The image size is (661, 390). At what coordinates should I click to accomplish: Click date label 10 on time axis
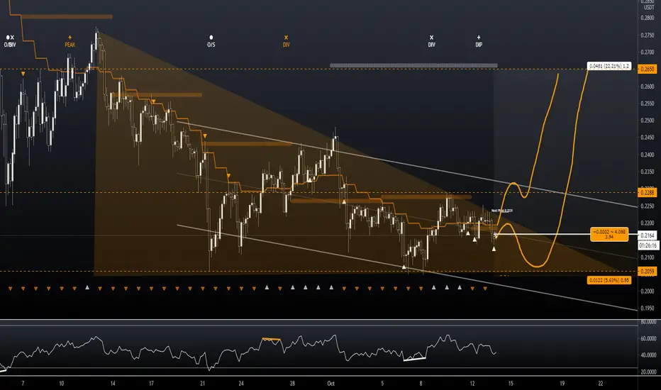[x=62, y=383]
